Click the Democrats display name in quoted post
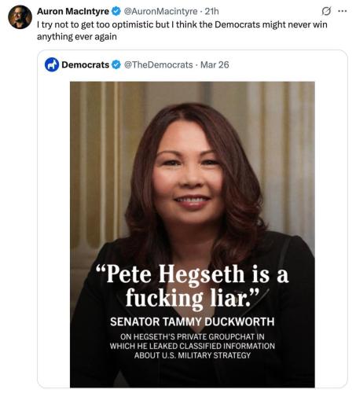This screenshot has height=393, width=356. (85, 64)
